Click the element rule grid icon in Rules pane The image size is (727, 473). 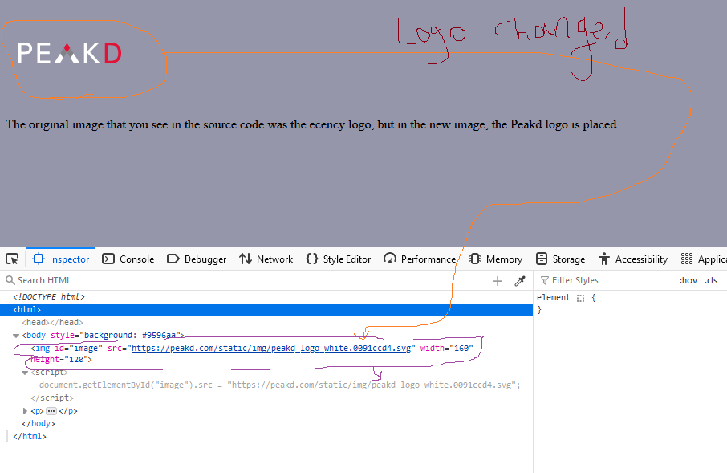click(x=580, y=298)
